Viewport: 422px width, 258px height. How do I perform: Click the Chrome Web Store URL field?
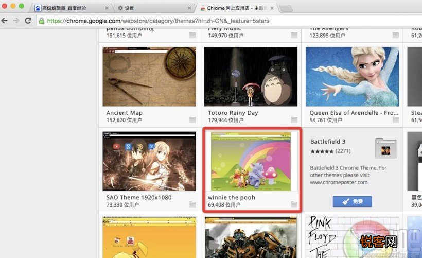tap(229, 21)
